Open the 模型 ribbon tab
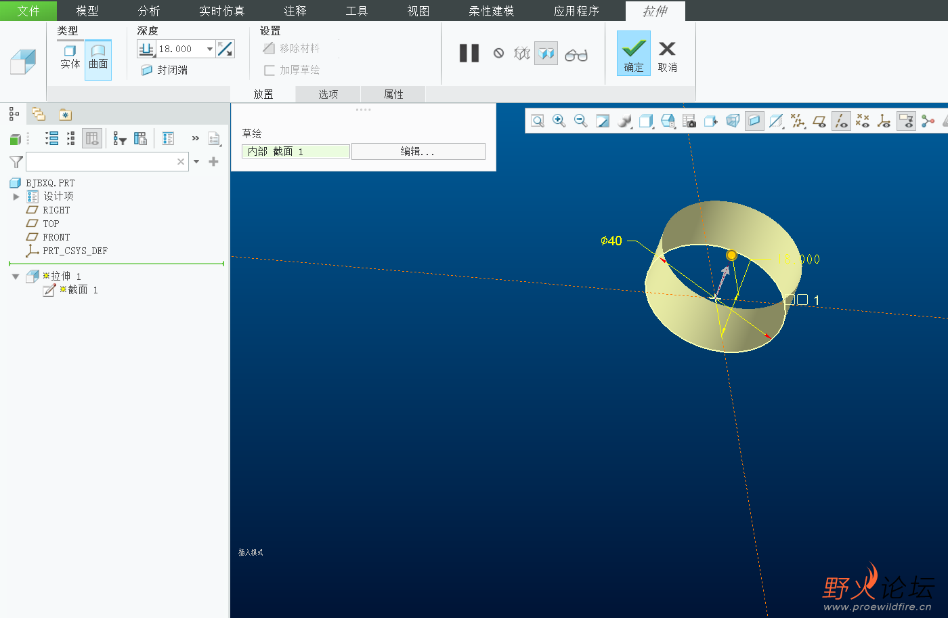The width and height of the screenshot is (948, 618). pos(87,11)
